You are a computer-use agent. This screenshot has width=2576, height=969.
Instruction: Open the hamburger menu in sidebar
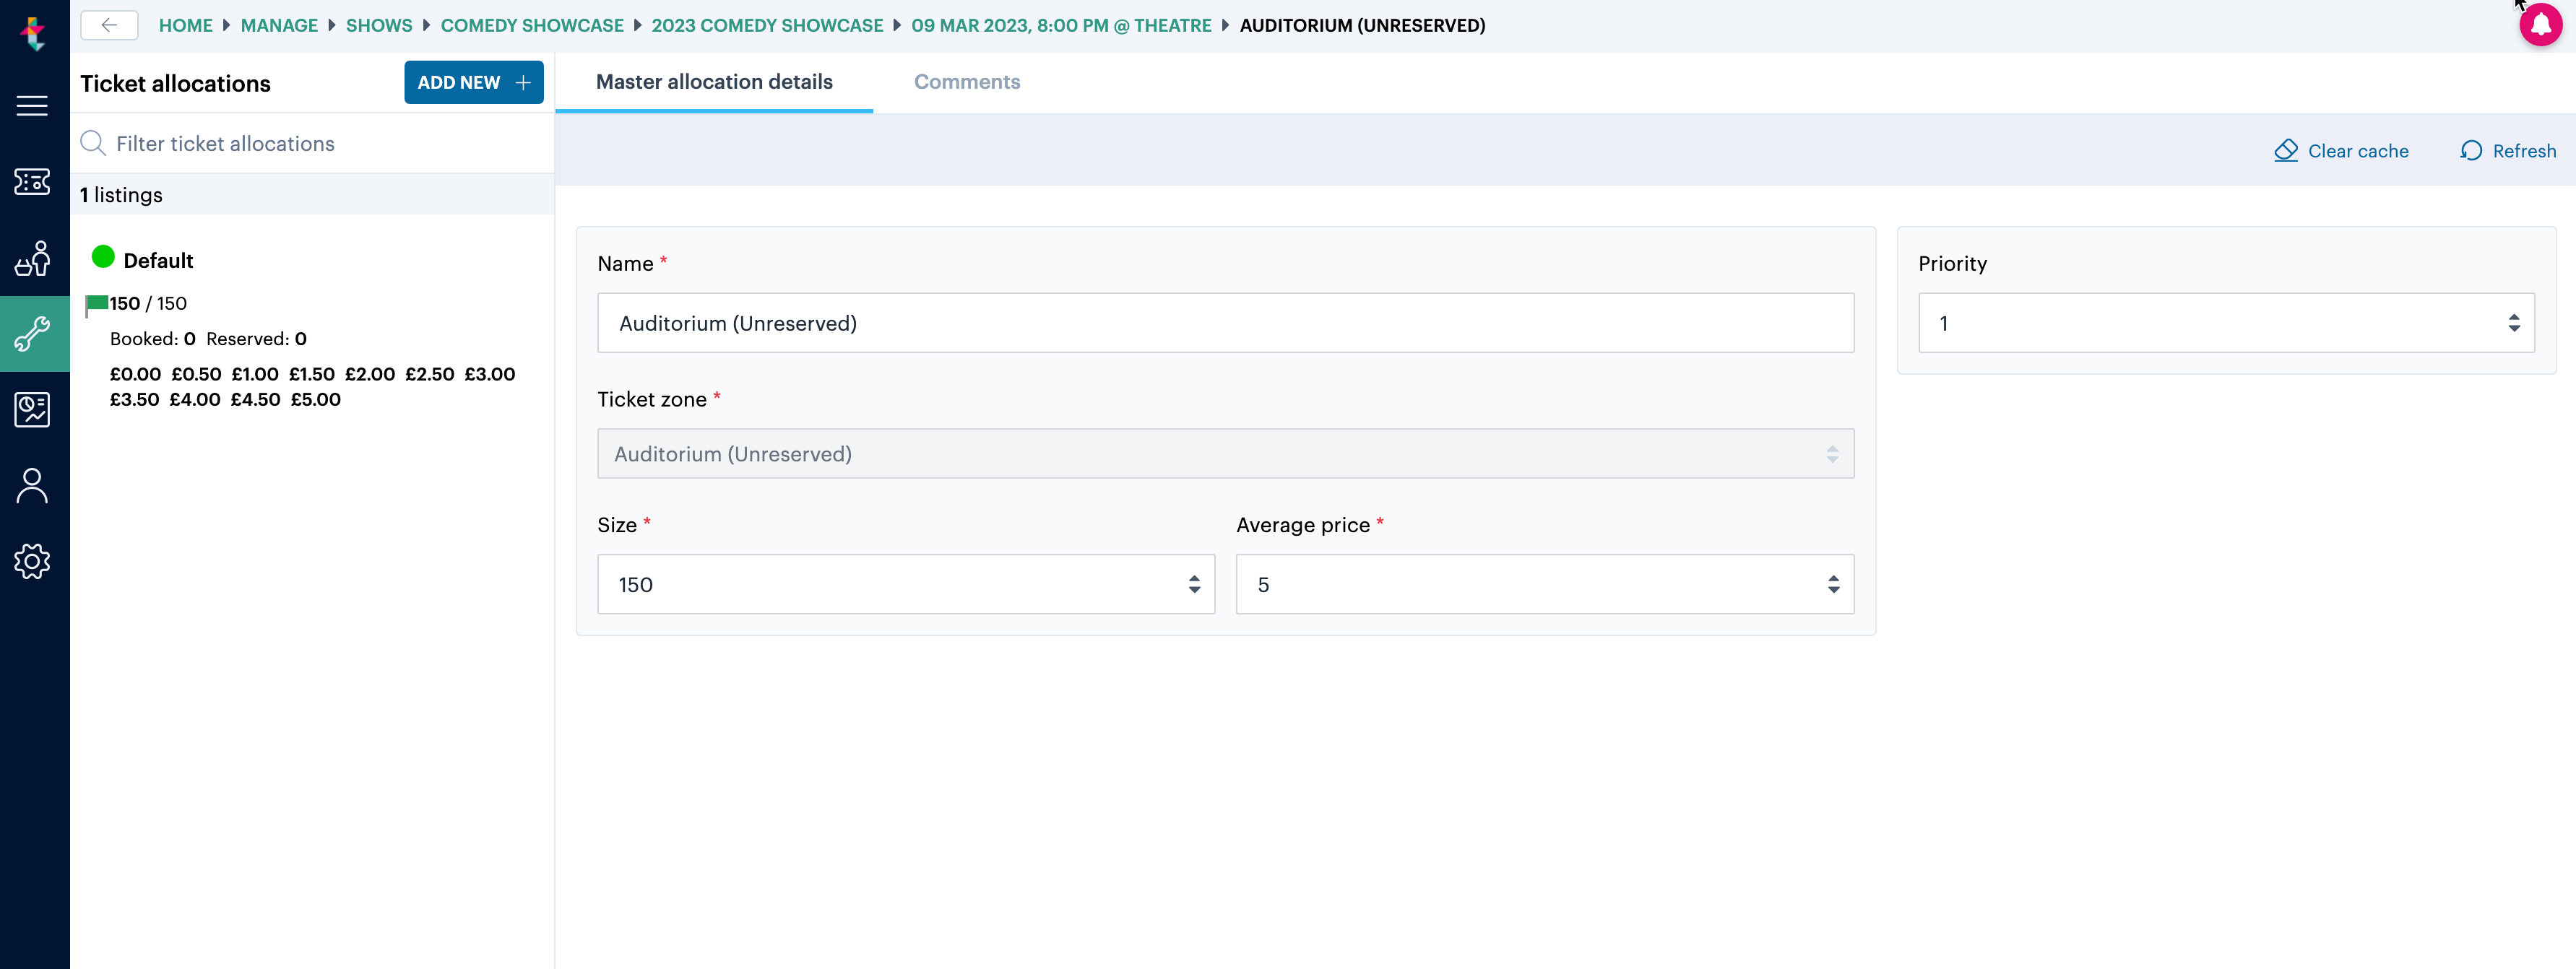[32, 106]
